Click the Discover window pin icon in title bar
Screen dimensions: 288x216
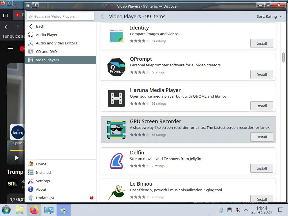tap(35, 5)
